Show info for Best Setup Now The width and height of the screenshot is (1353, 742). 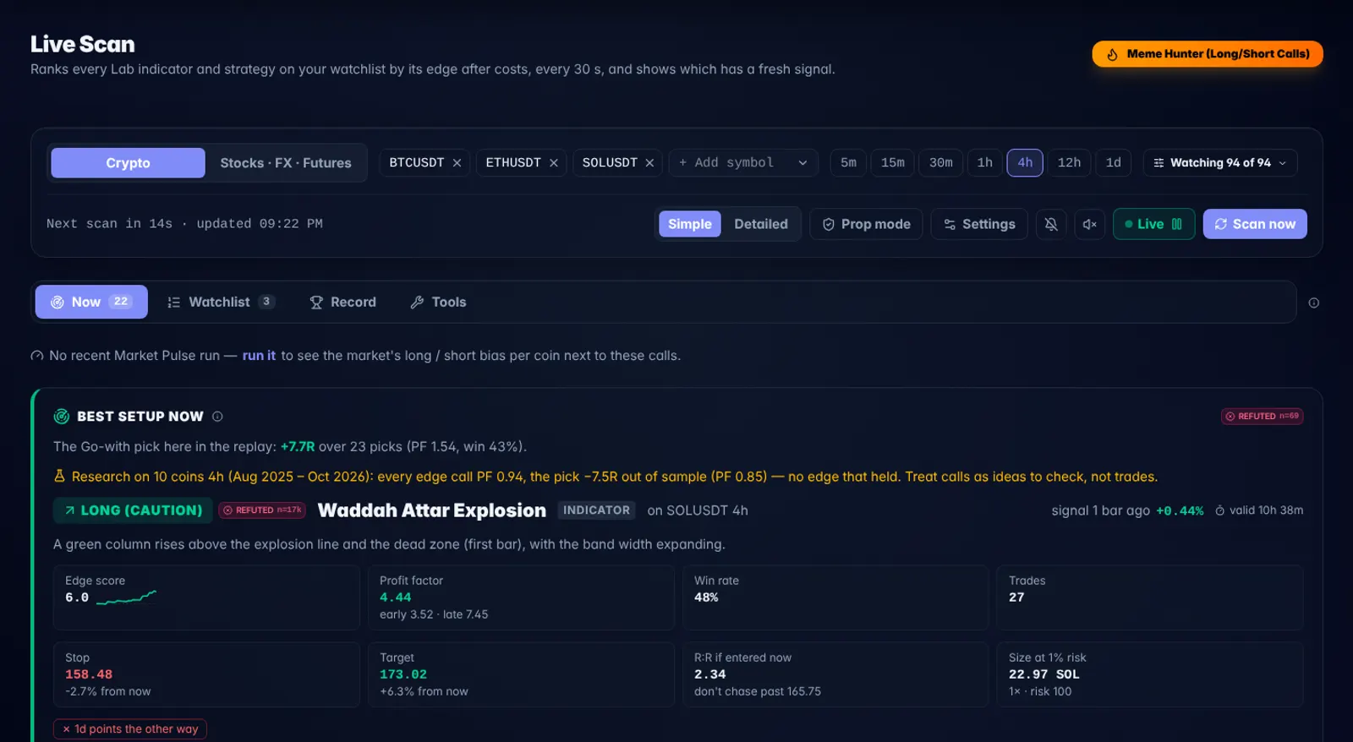[x=217, y=417]
